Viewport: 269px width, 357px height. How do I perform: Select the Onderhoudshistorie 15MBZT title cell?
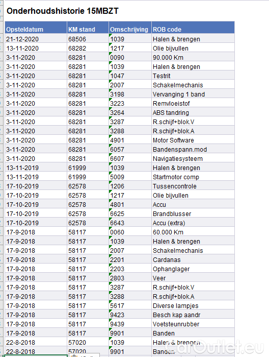(63, 11)
